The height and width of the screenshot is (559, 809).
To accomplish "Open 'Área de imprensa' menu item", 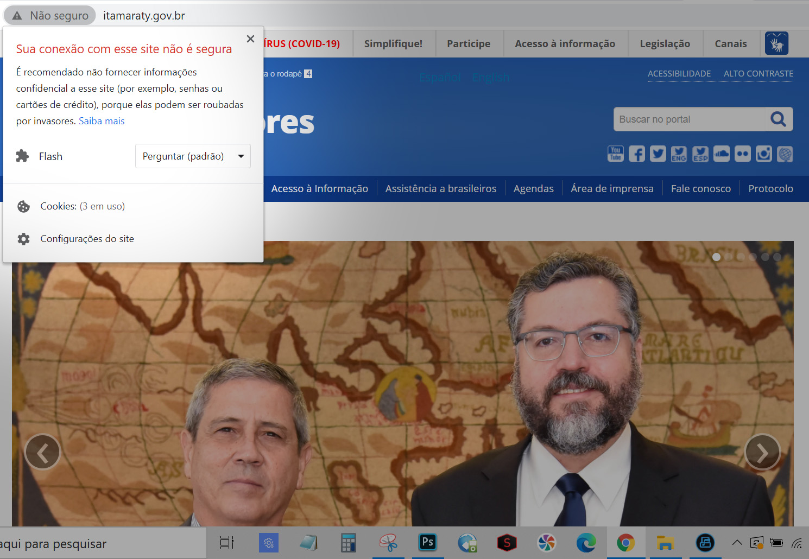I will tap(612, 189).
